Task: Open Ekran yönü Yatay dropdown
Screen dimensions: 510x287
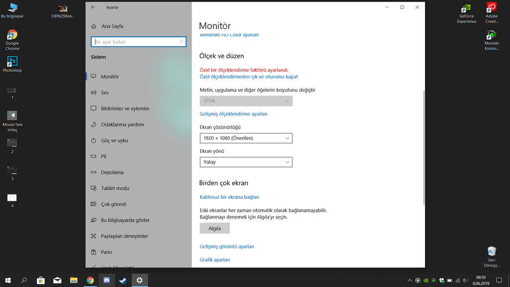Action: click(246, 162)
